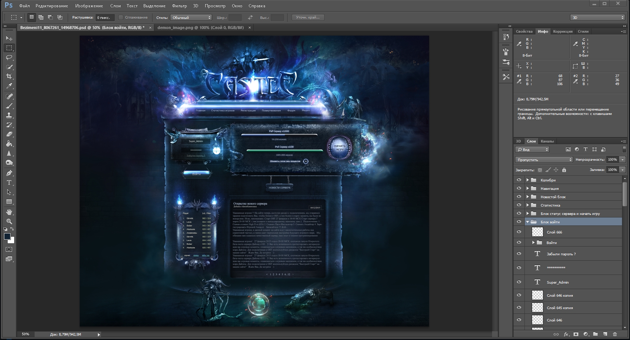Select the Hand tool
The height and width of the screenshot is (340, 630).
point(9,212)
